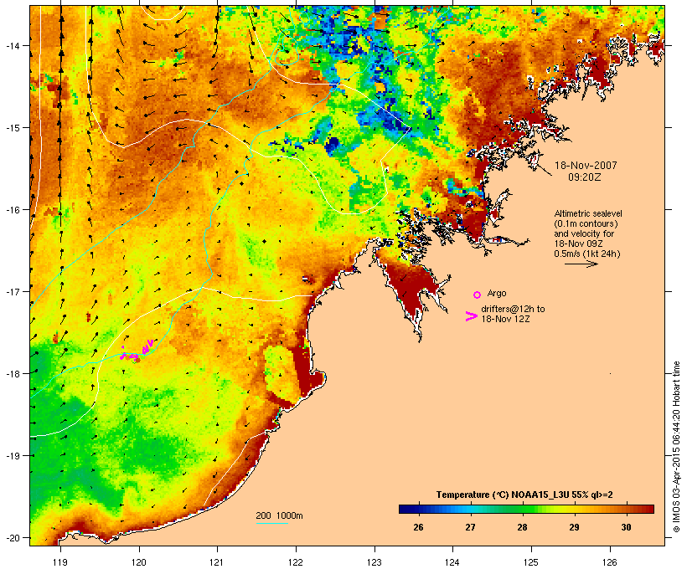Select the date text 18-Nov-2007

click(586, 166)
